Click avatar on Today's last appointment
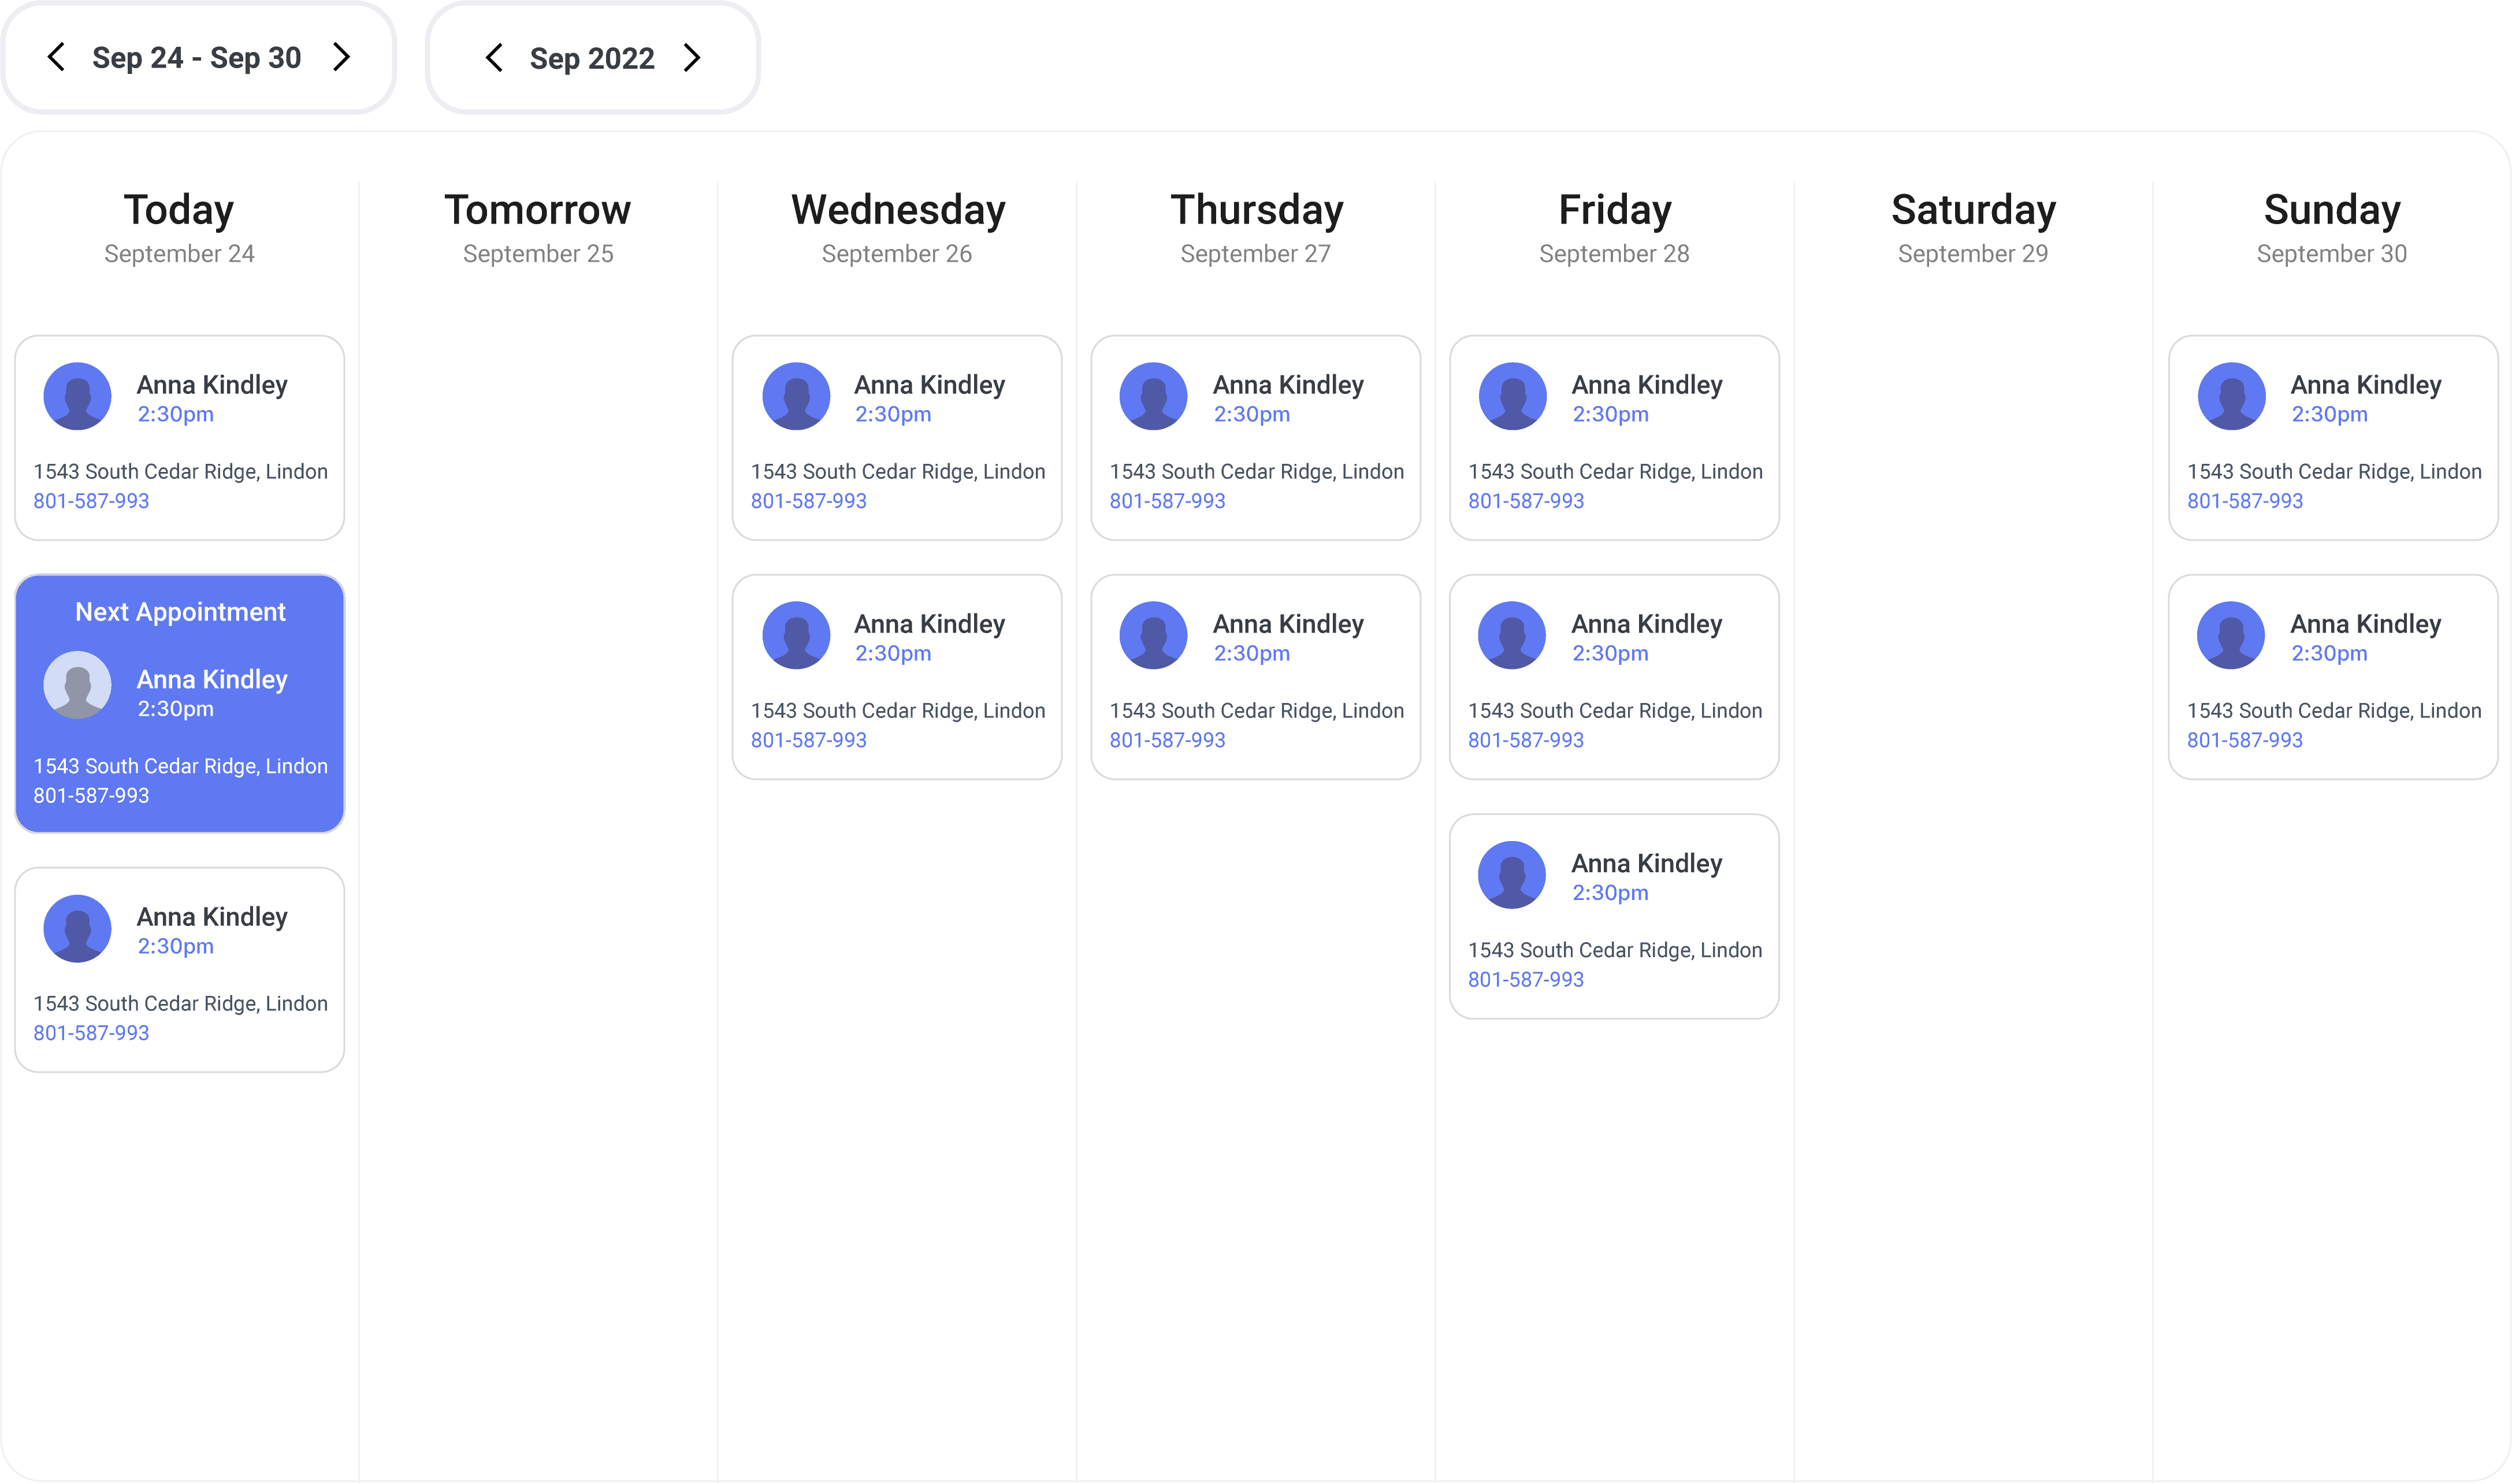This screenshot has height=1484, width=2512. tap(77, 928)
